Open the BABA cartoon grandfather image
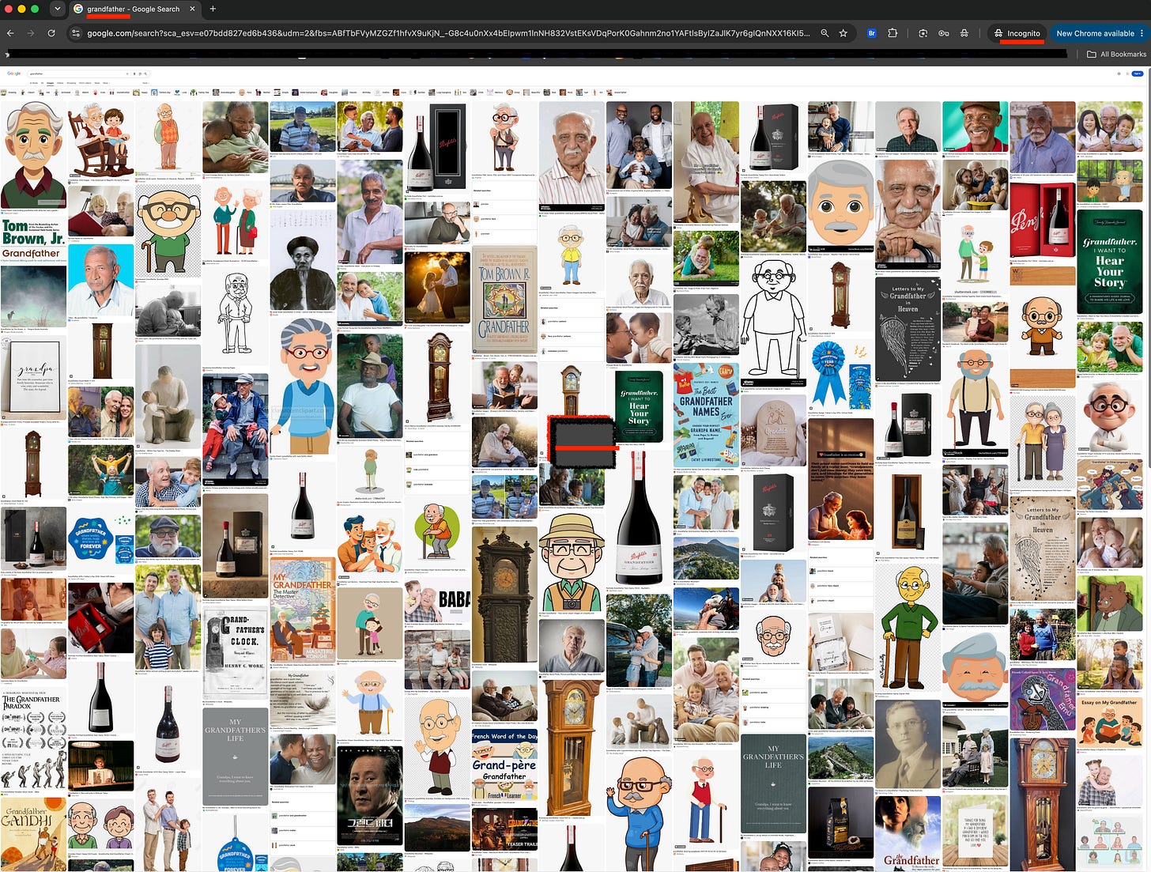The width and height of the screenshot is (1151, 872). coord(437,600)
